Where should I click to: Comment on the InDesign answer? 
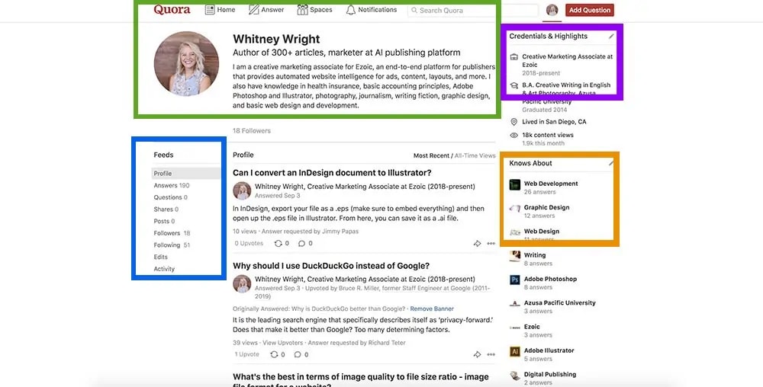[305, 243]
